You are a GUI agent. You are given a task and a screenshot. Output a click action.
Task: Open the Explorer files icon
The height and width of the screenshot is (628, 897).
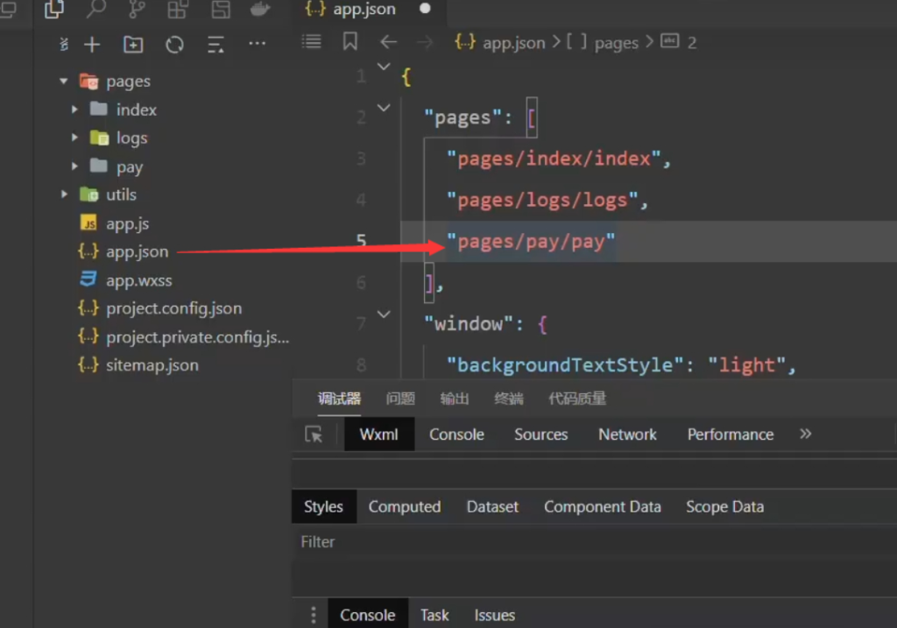point(54,10)
